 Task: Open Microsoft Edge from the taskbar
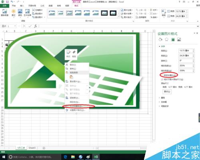point(65,157)
